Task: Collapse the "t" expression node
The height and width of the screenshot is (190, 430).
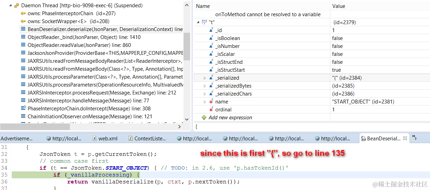Action: point(198,22)
